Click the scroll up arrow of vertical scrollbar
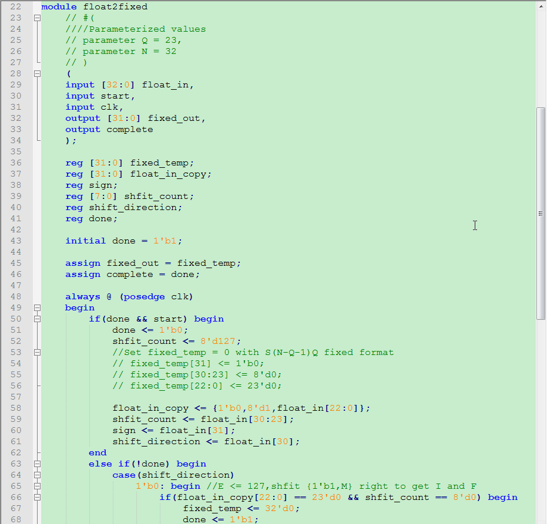Image resolution: width=547 pixels, height=524 pixels. pyautogui.click(x=541, y=6)
